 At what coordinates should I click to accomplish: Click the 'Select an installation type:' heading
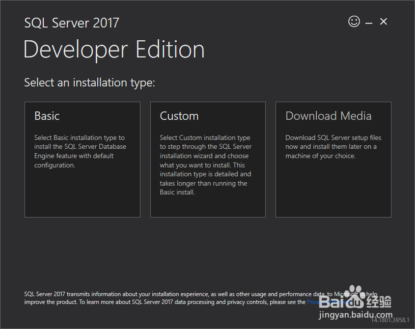tap(89, 82)
